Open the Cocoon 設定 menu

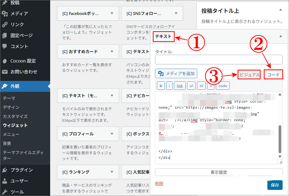pos(23,61)
